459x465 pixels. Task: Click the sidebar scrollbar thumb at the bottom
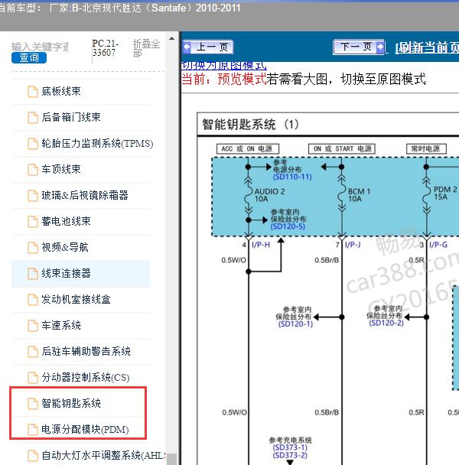click(171, 459)
